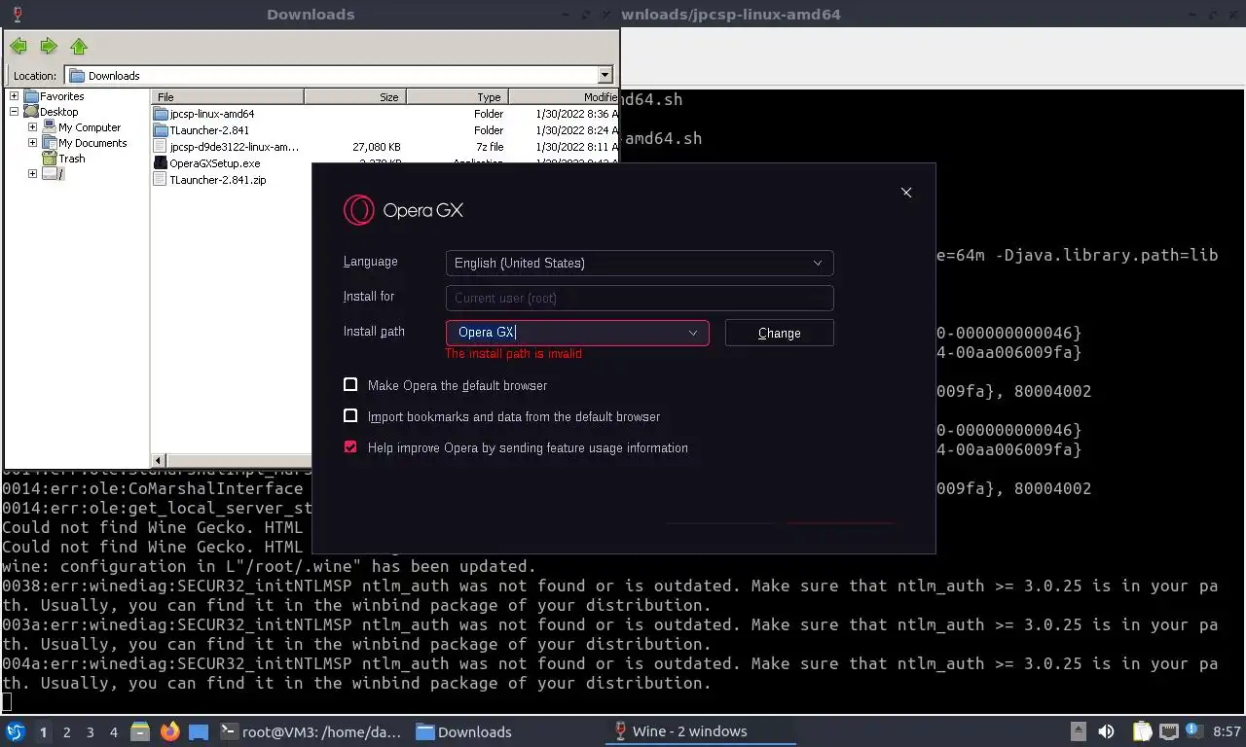Check Import bookmarks and data option

(x=350, y=416)
